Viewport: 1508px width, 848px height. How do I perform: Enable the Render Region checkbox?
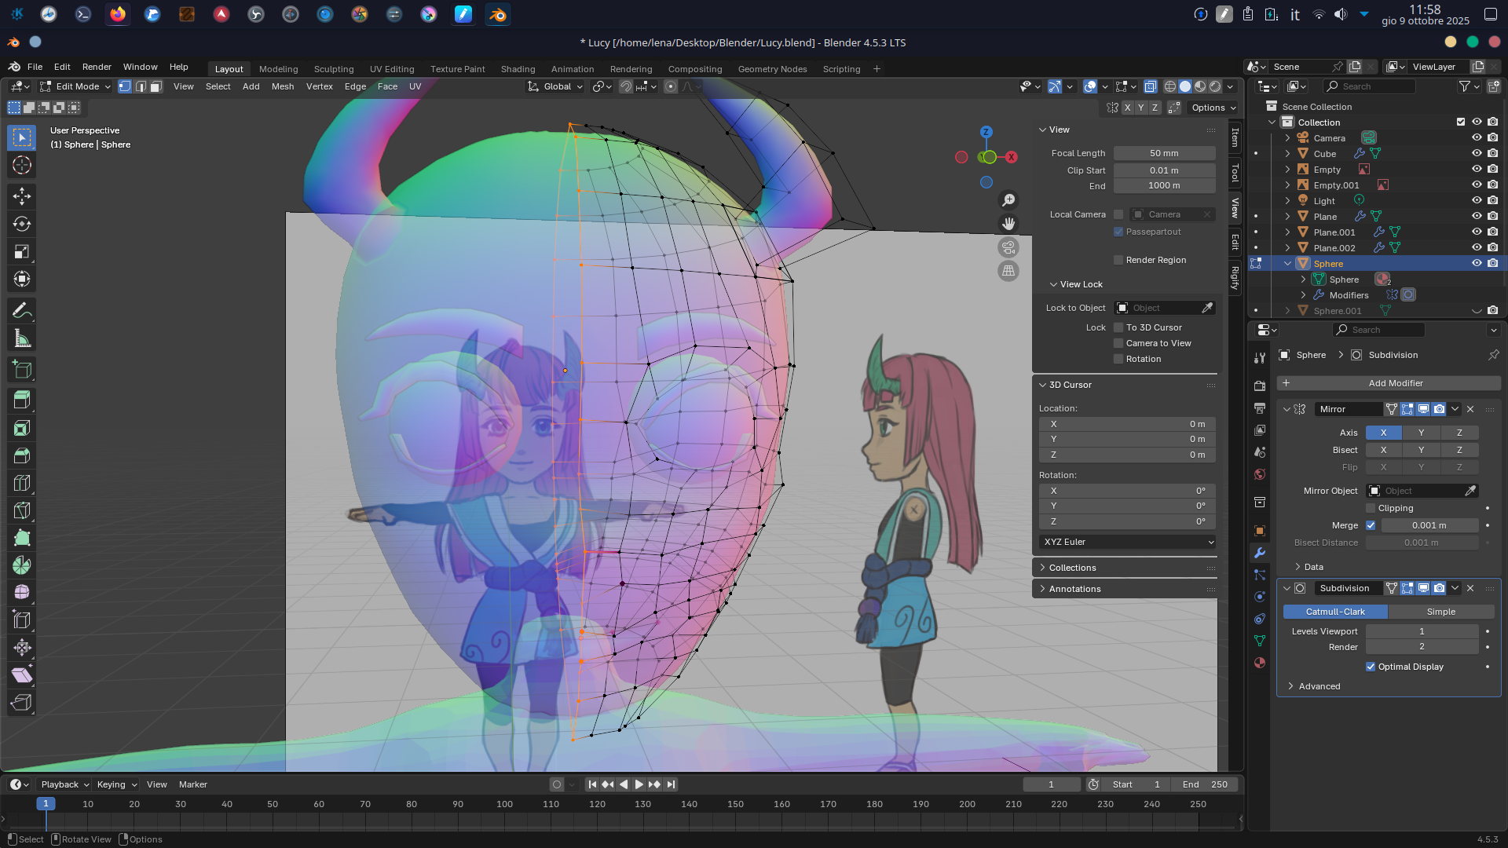pos(1118,260)
